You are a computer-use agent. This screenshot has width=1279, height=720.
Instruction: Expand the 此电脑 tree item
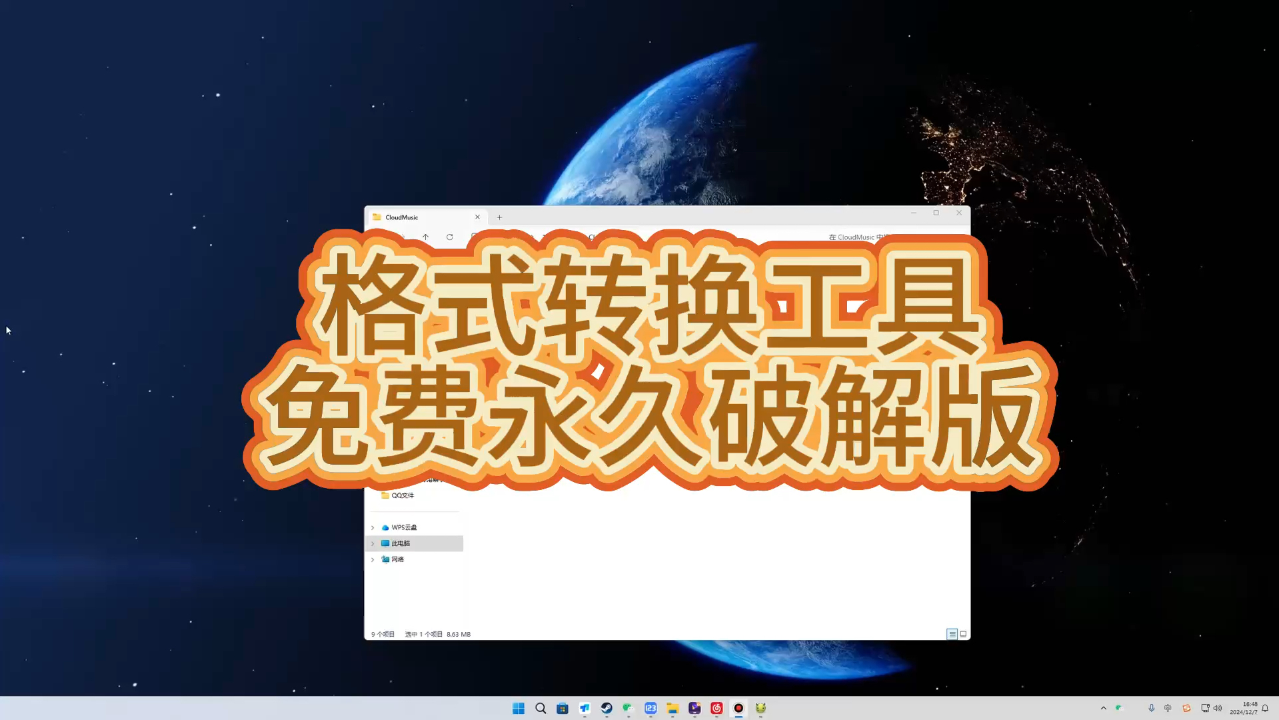[x=372, y=543]
